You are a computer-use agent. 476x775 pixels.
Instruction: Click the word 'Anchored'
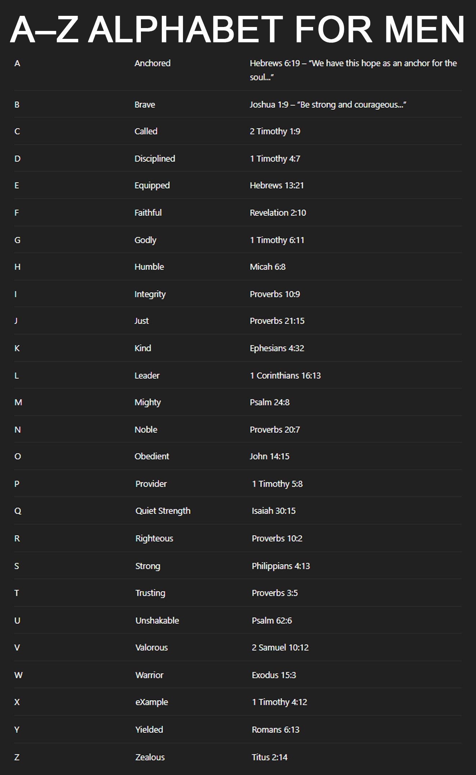click(x=152, y=63)
